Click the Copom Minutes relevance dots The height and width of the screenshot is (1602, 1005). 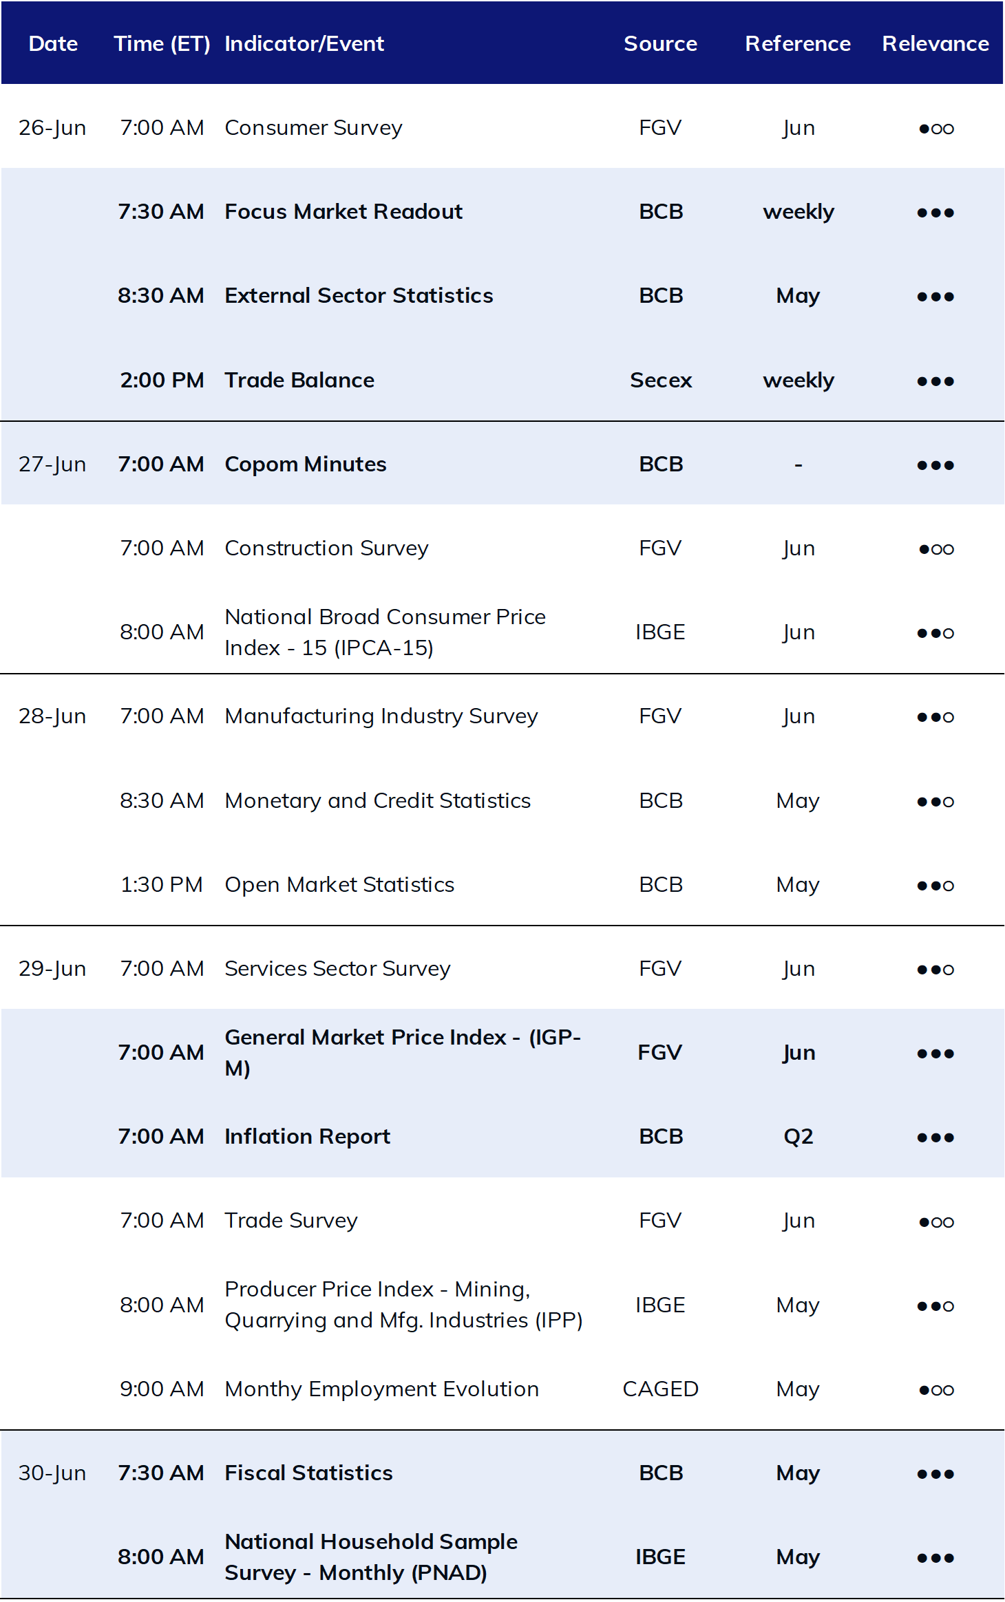click(x=935, y=465)
